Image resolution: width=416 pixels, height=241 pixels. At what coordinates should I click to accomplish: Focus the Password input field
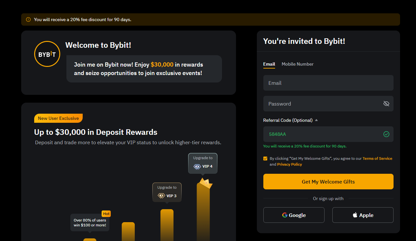click(328, 104)
